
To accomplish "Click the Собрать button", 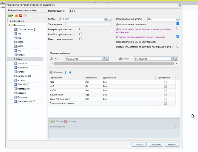I will pyautogui.click(x=139, y=145).
